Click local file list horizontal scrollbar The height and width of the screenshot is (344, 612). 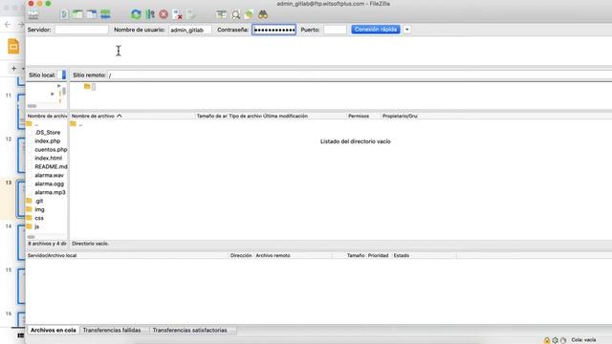coord(31,237)
